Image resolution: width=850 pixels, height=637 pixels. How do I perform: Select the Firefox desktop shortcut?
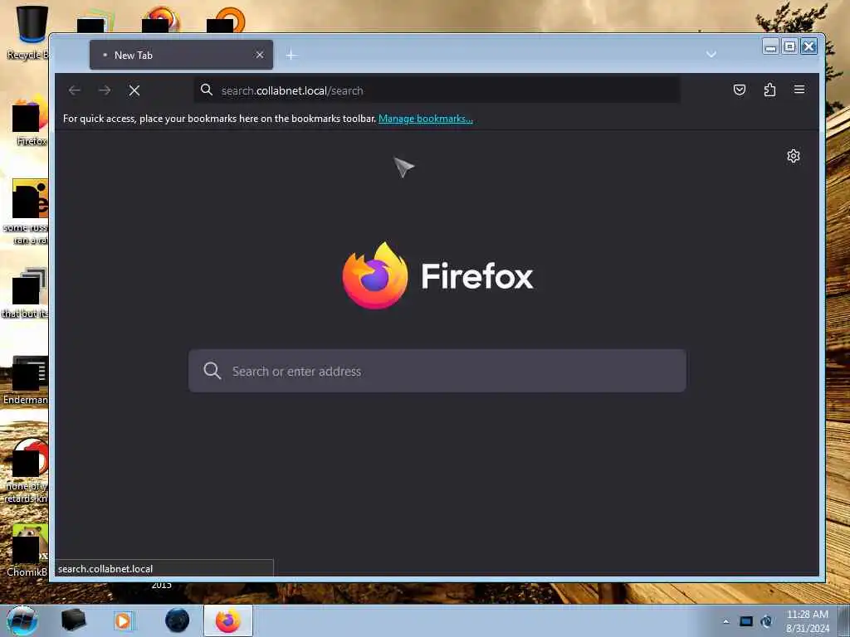30,120
